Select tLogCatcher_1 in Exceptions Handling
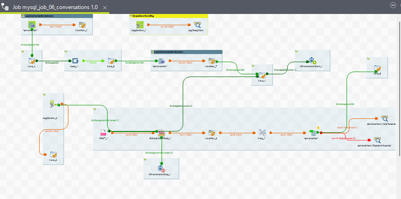This screenshot has width=401, height=199. tap(138, 25)
